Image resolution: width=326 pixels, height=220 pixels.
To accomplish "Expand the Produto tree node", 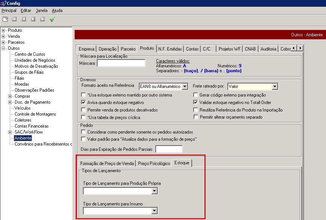I will click(x=3, y=30).
